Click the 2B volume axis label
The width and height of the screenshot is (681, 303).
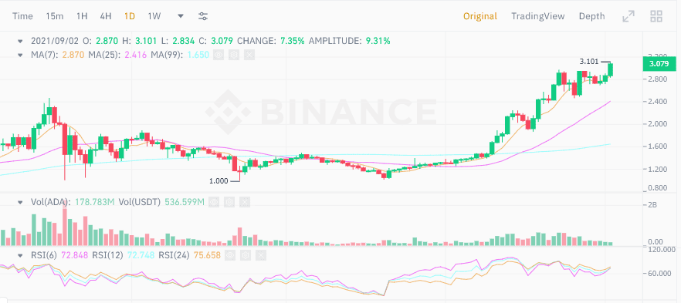point(652,204)
